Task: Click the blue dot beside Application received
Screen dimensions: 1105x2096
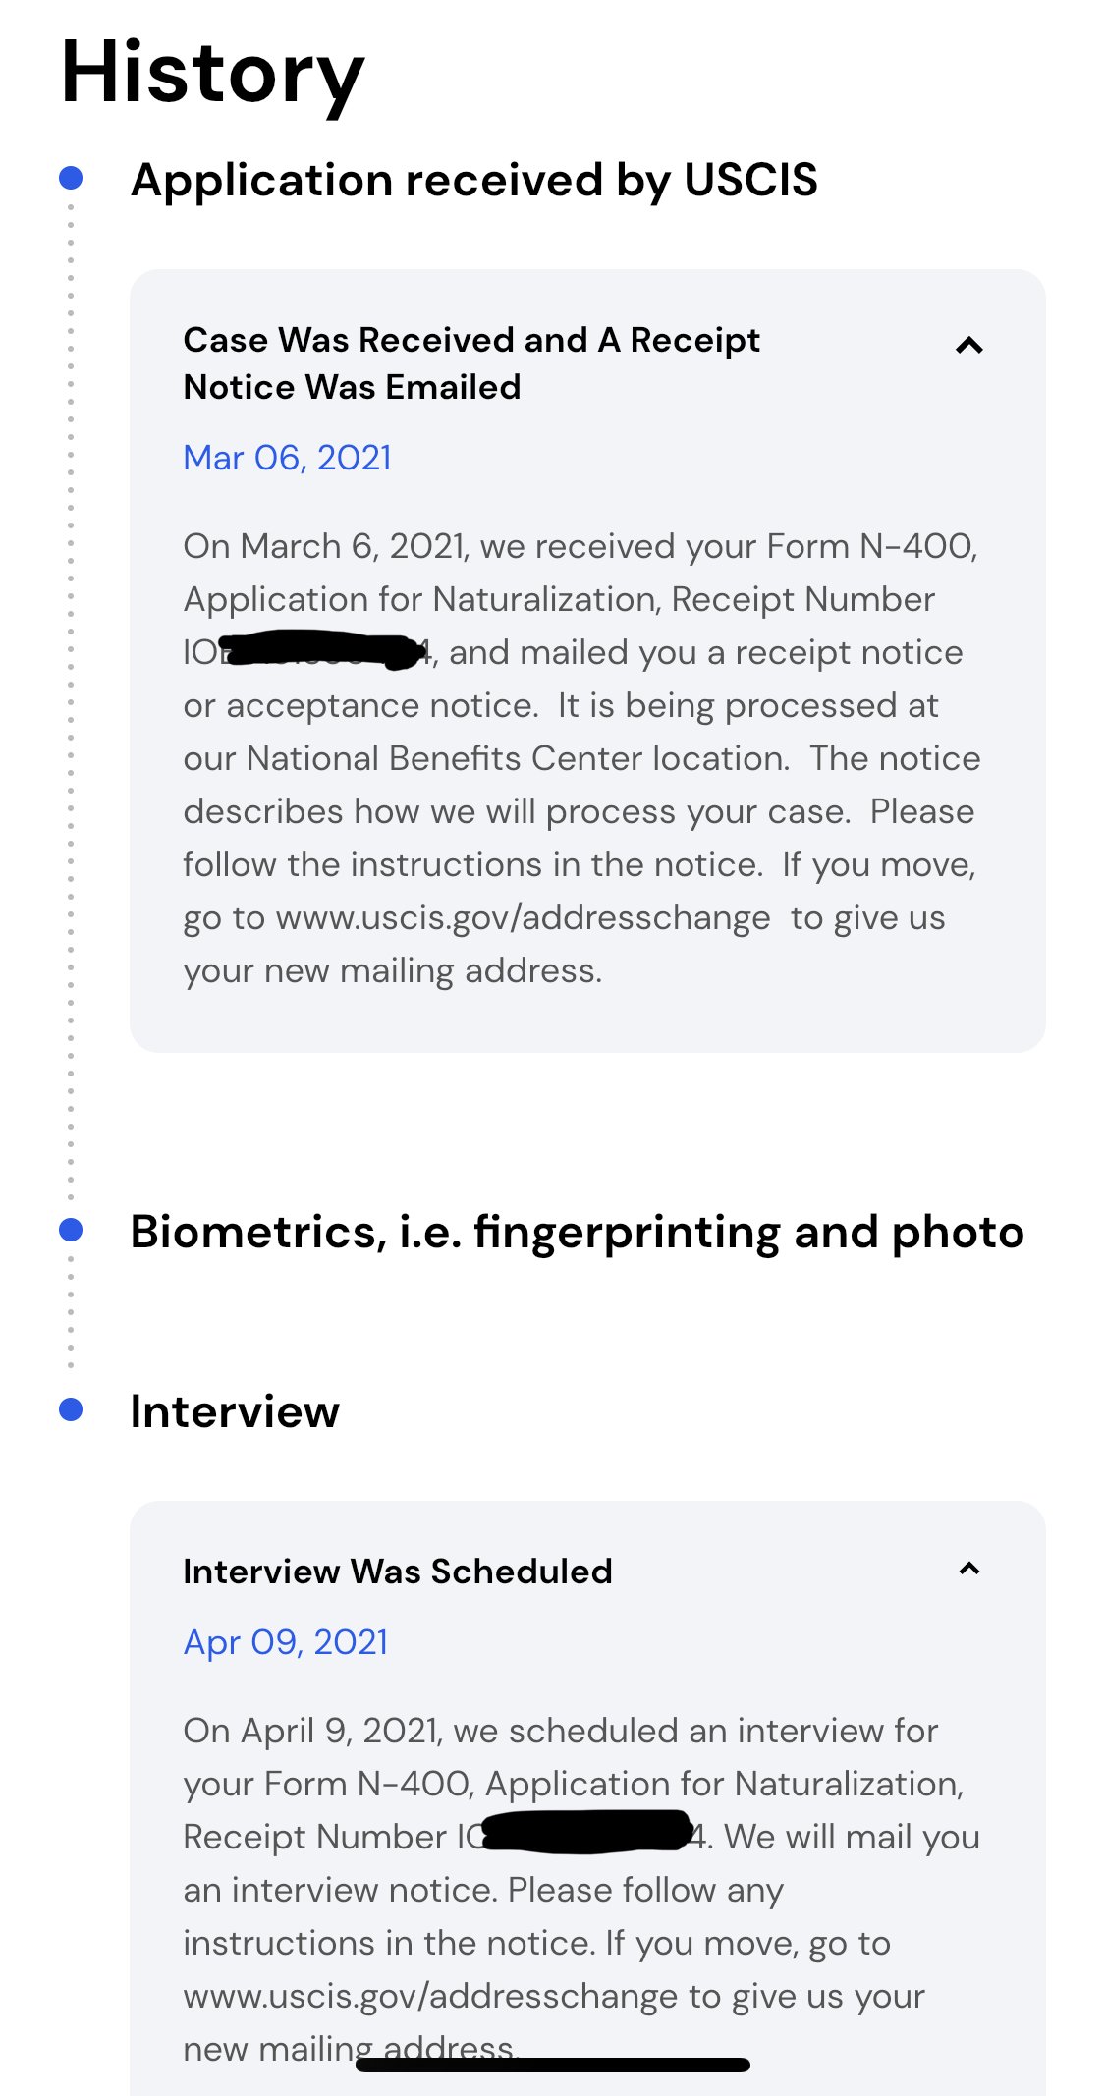Action: pyautogui.click(x=71, y=178)
